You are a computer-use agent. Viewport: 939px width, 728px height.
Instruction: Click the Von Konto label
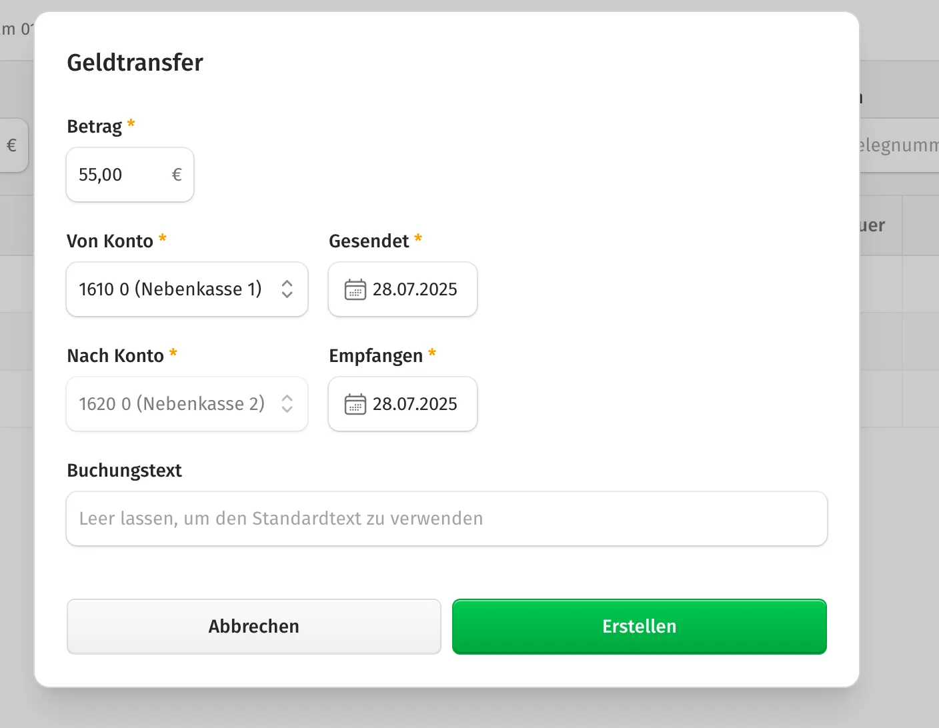point(110,241)
